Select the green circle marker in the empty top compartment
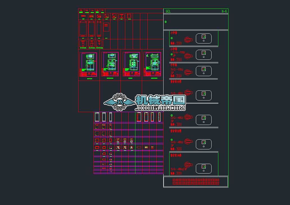The height and width of the screenshot is (205, 290). click(x=166, y=22)
